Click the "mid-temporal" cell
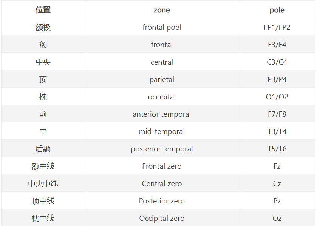The height and width of the screenshot is (228, 317). (162, 131)
